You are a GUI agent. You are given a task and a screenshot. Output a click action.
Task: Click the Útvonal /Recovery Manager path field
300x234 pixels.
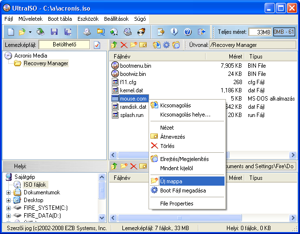pos(253,45)
